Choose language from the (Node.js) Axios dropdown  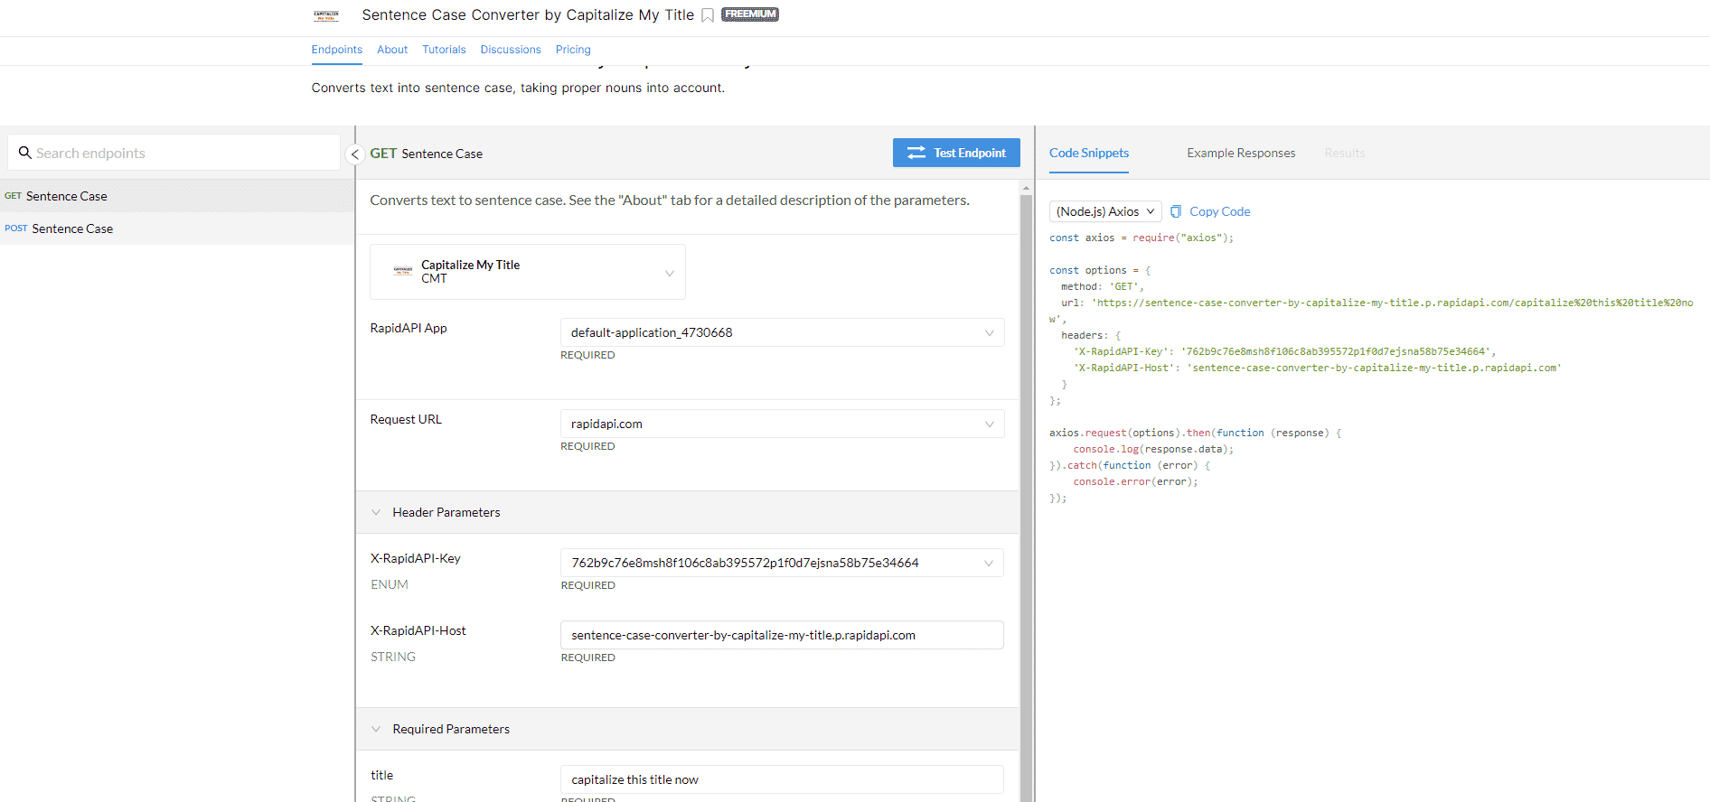(x=1105, y=211)
